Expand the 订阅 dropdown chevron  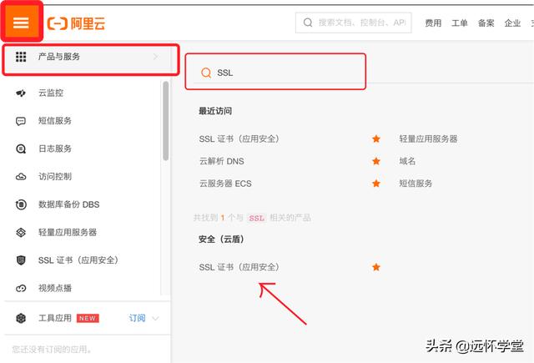tap(155, 319)
